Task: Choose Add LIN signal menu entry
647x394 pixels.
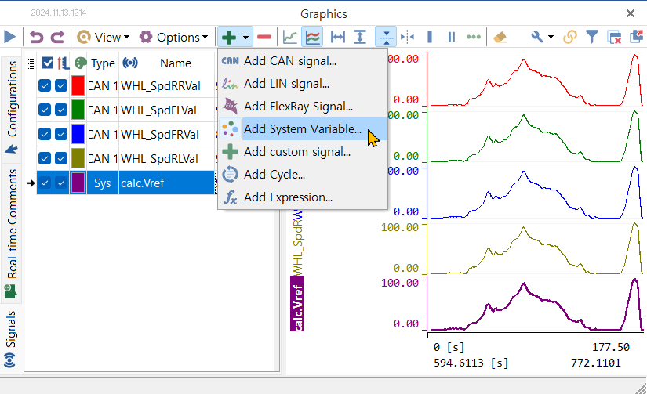Action: pos(303,84)
